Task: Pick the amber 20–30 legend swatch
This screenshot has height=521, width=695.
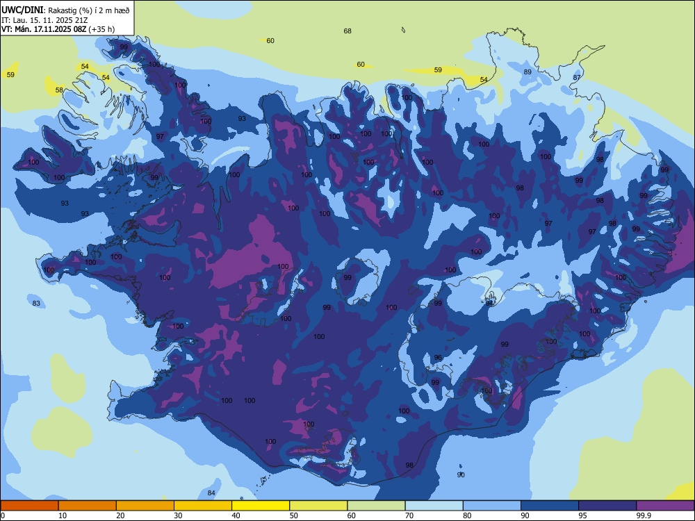Action: pos(145,506)
